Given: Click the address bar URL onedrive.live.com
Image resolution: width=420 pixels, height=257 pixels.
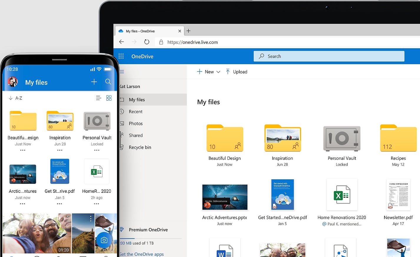Looking at the screenshot, I should 192,42.
